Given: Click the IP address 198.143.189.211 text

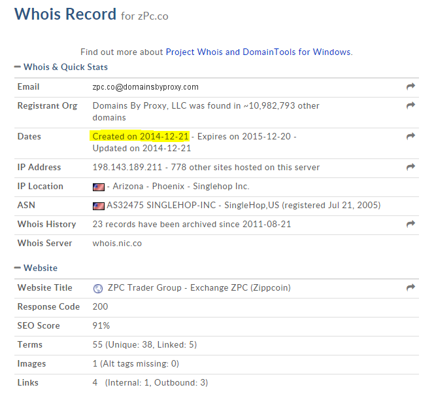Looking at the screenshot, I should [127, 167].
